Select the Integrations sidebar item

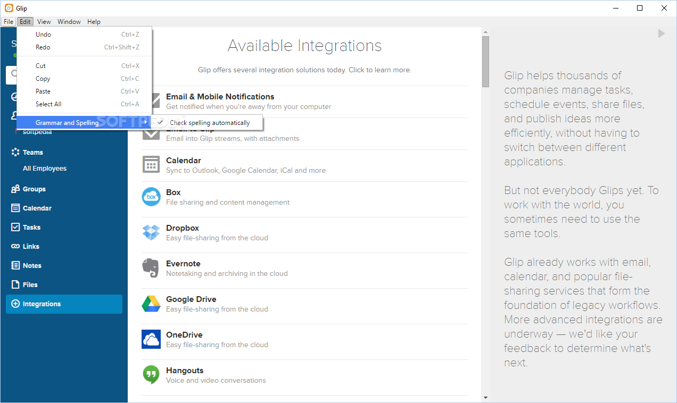coord(64,304)
